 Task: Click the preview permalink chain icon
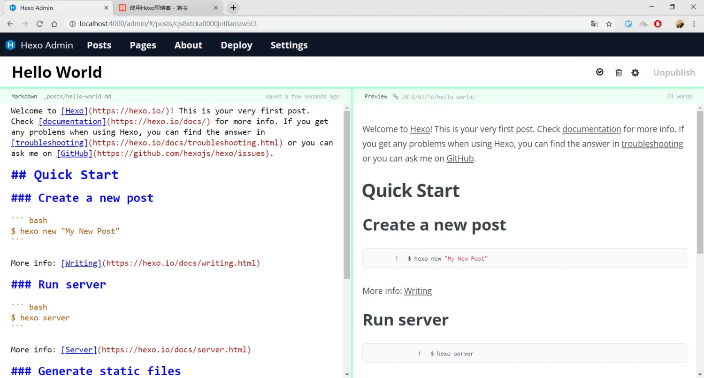click(396, 97)
